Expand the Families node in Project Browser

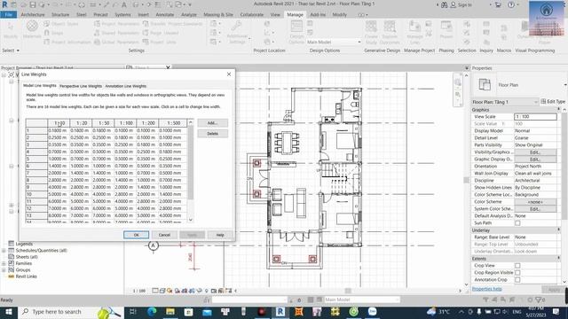pos(4,263)
